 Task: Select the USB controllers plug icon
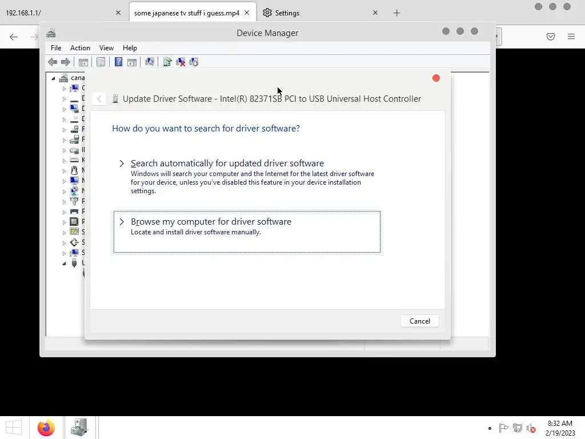[74, 263]
